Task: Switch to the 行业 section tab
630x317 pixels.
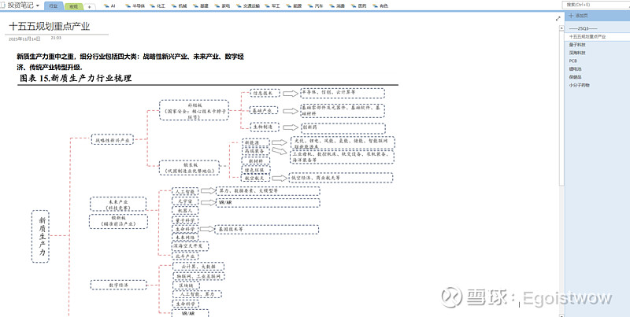Action: [x=54, y=6]
